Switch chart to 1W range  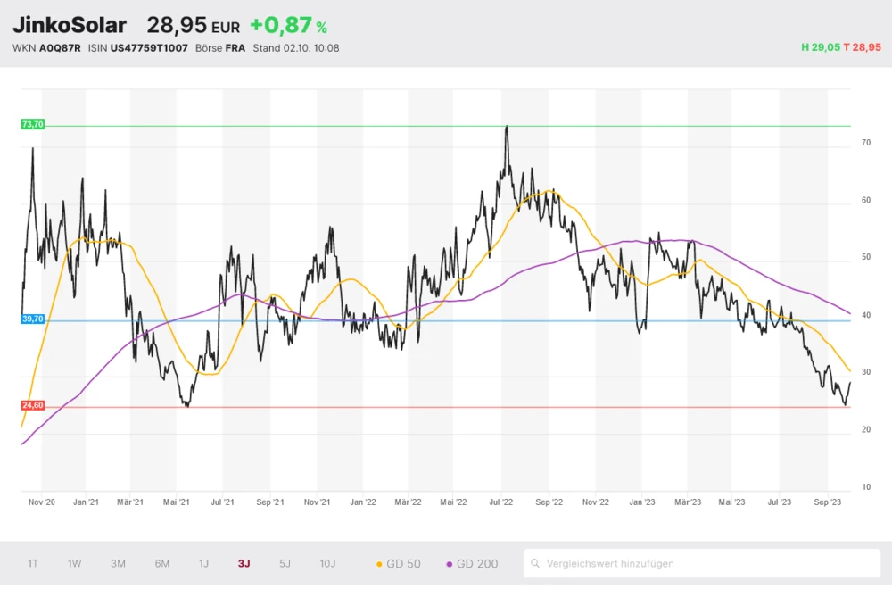(x=75, y=563)
